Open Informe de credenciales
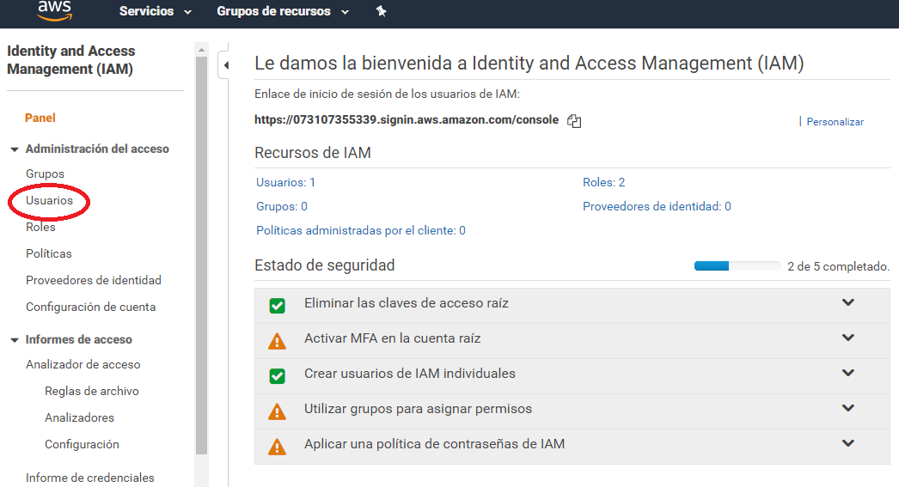This screenshot has width=899, height=487. click(90, 478)
